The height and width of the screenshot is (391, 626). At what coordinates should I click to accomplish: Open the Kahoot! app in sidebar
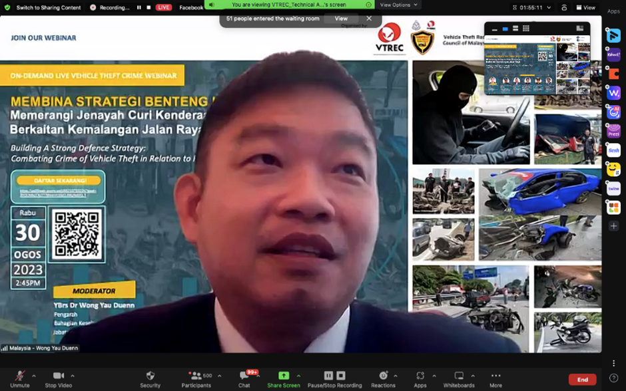coord(613,55)
